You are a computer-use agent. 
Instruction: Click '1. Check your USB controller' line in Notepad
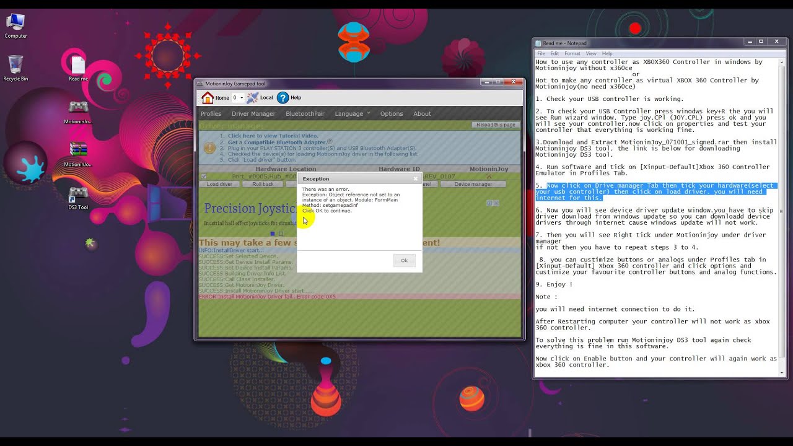(x=610, y=99)
